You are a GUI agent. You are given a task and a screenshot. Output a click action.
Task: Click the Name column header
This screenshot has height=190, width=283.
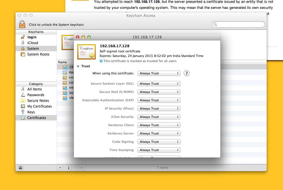62,62
